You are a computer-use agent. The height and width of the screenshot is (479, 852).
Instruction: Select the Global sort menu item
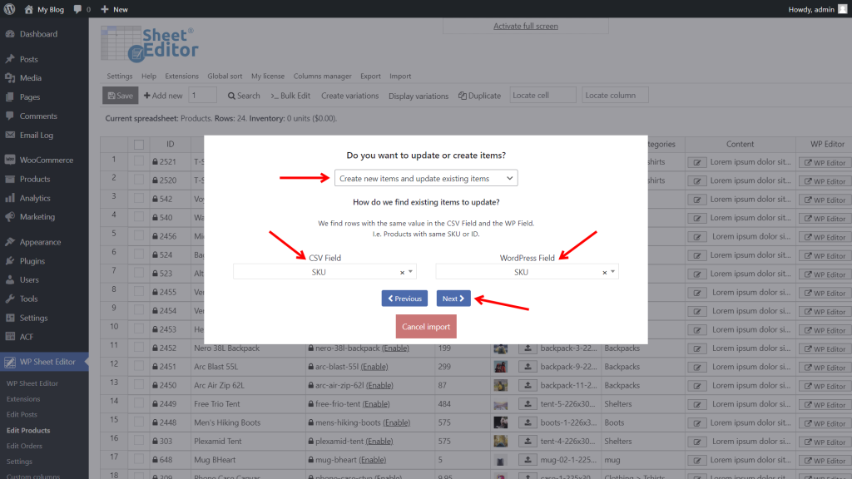point(225,76)
